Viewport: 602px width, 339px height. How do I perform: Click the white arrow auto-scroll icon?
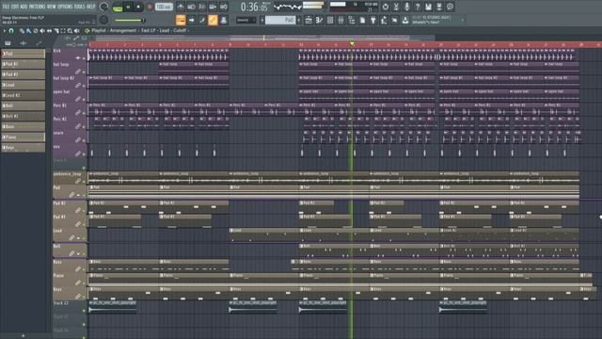pos(191,20)
